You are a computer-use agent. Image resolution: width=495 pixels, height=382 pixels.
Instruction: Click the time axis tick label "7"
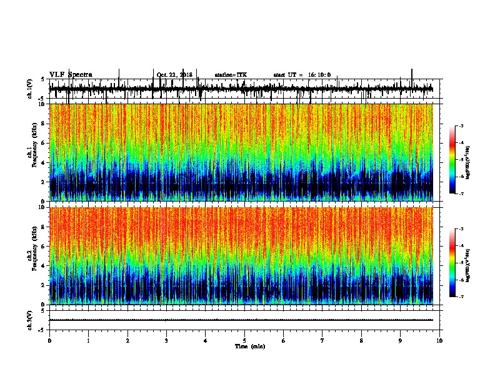[322, 341]
